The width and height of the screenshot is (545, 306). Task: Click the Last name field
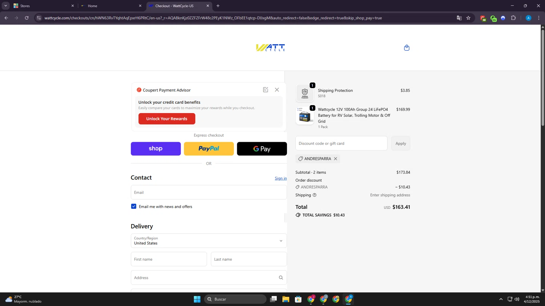[x=249, y=259]
